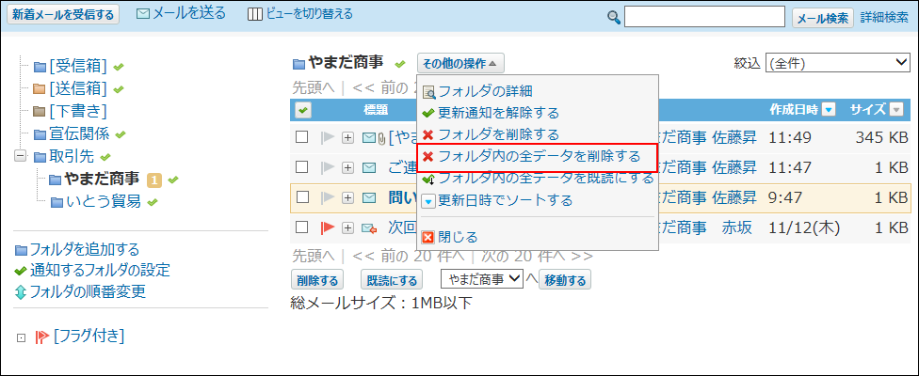Toggle the flag on the 11:47 mail
919x376 pixels.
pos(327,168)
